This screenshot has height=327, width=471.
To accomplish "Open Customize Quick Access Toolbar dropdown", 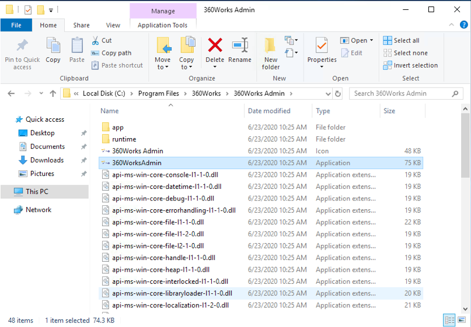I will pyautogui.click(x=51, y=10).
